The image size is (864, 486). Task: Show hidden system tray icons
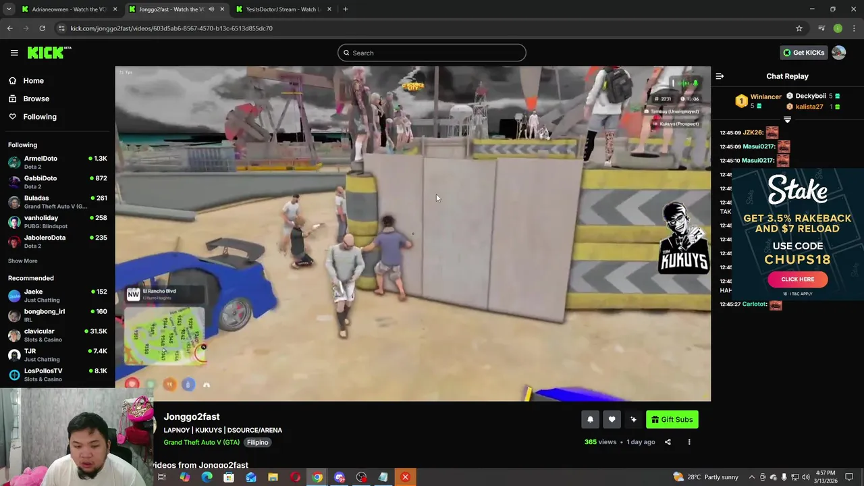[752, 477]
